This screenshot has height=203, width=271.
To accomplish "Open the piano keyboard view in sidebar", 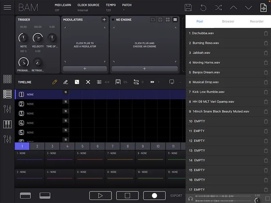I will pos(7,124).
